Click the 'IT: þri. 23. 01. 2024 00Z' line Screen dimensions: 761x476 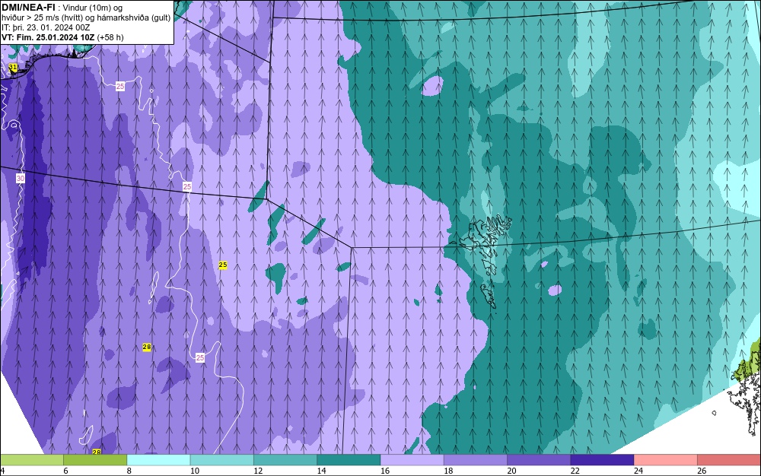46,27
